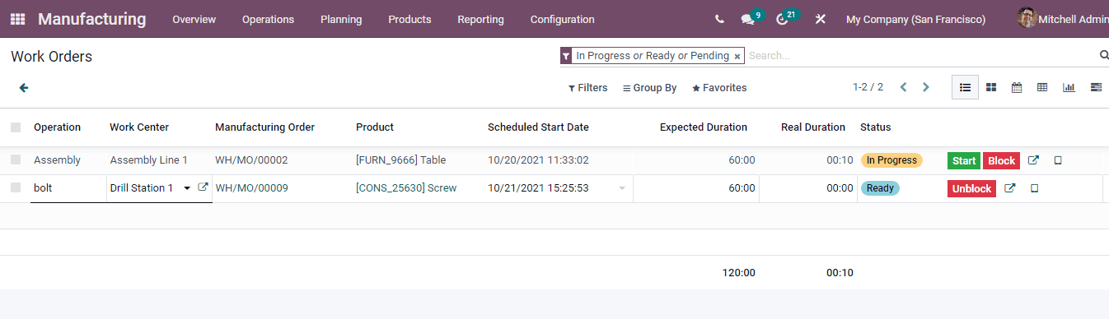This screenshot has height=319, width=1109.
Task: Open the conversations chat icon with badge 9
Action: (x=747, y=19)
